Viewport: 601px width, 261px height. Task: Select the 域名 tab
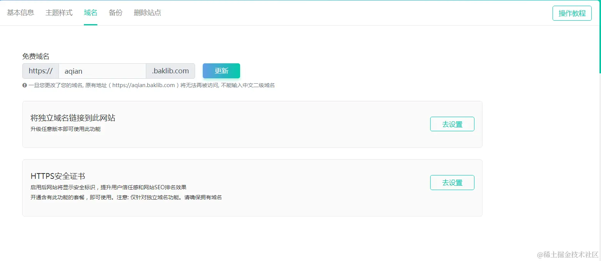pyautogui.click(x=90, y=13)
